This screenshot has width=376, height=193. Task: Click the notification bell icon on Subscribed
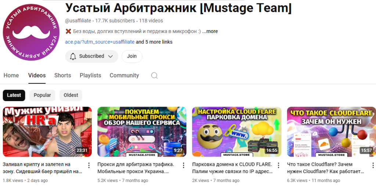(73, 56)
